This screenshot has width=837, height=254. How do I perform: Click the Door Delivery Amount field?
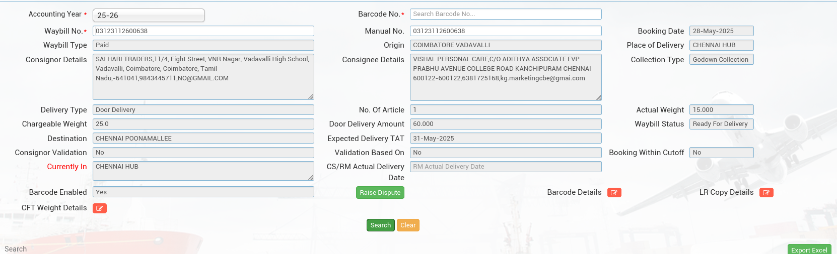pos(505,124)
